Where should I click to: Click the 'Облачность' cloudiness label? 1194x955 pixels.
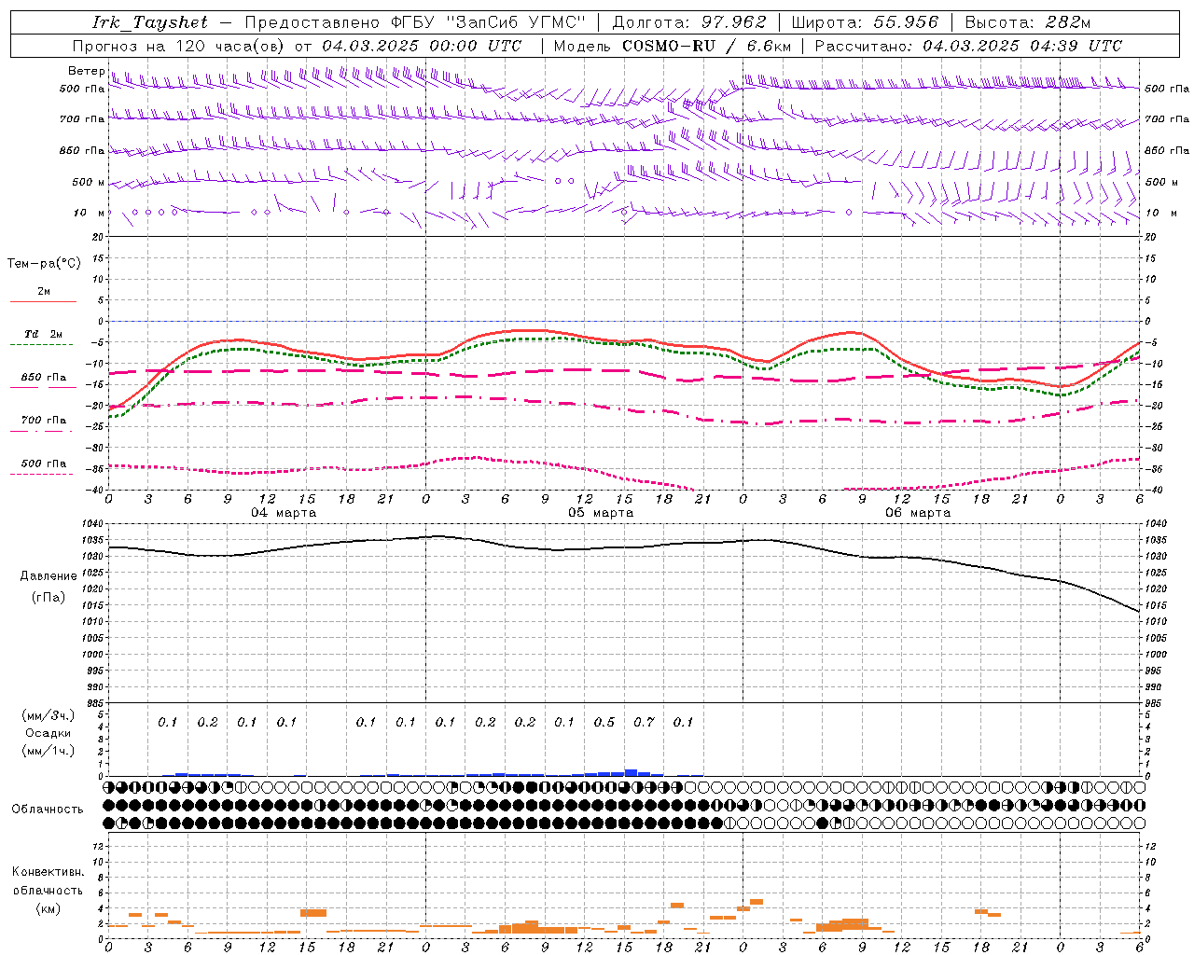[x=48, y=810]
